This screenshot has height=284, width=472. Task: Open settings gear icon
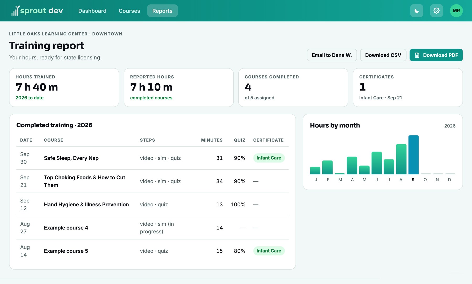437,11
